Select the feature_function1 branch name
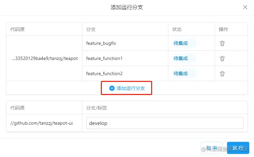This screenshot has height=157, width=254. pyautogui.click(x=104, y=58)
